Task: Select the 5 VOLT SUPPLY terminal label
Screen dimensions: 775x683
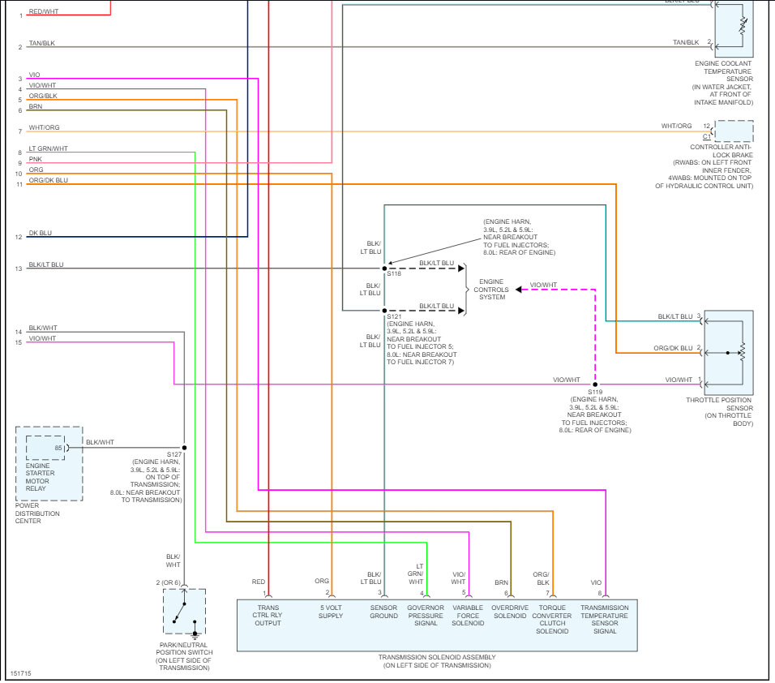Action: coord(331,612)
